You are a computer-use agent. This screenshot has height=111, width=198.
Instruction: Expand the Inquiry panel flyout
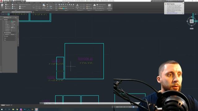89,10
